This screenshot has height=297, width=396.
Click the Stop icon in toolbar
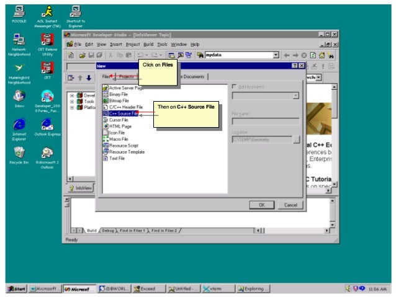point(304,55)
